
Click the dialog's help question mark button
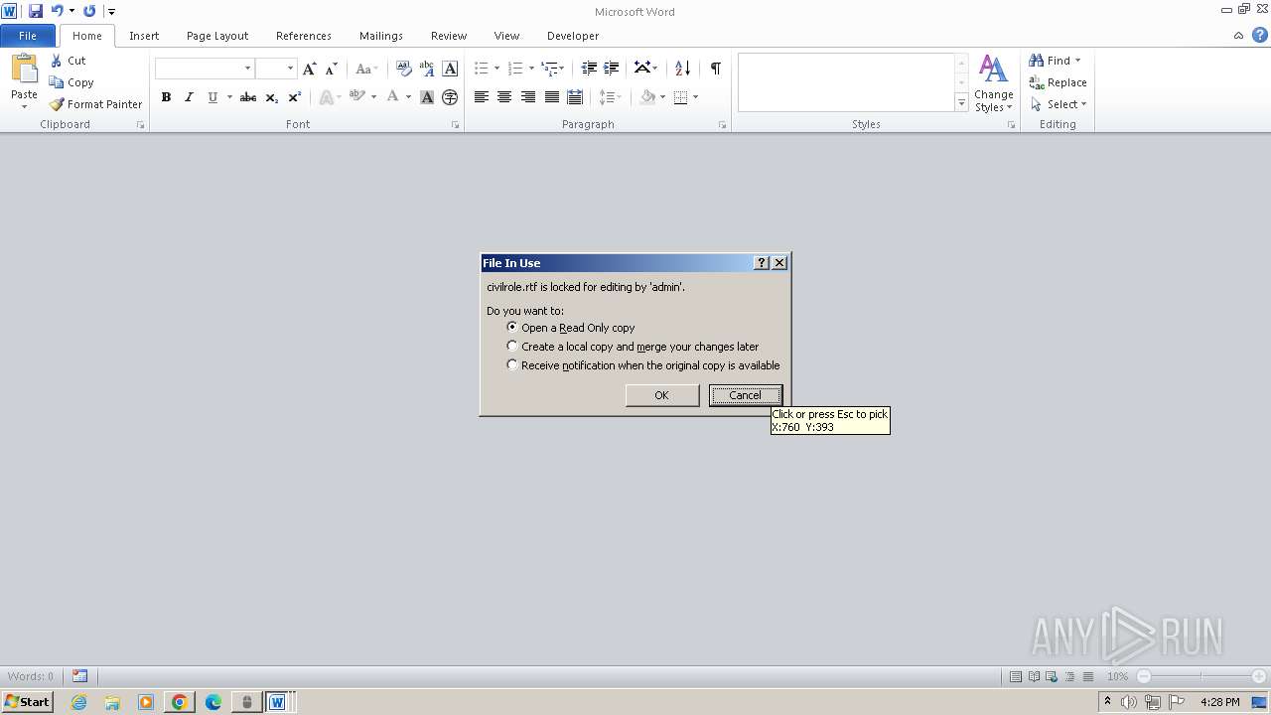click(762, 263)
